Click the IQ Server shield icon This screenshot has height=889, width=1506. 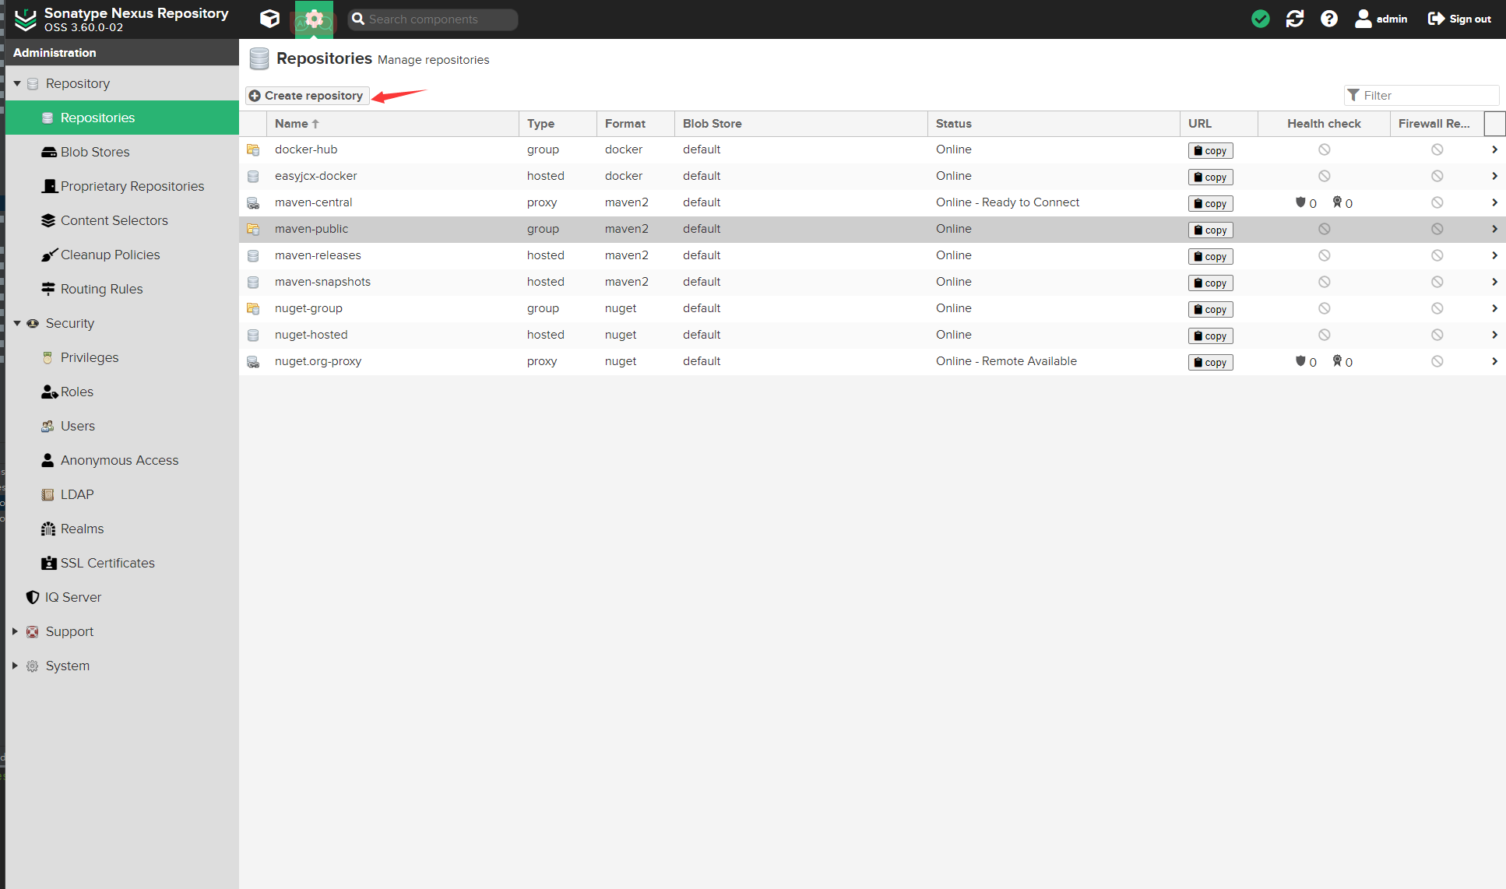33,597
